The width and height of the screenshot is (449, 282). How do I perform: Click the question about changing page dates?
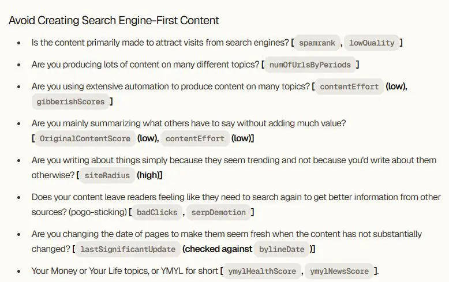(226, 234)
